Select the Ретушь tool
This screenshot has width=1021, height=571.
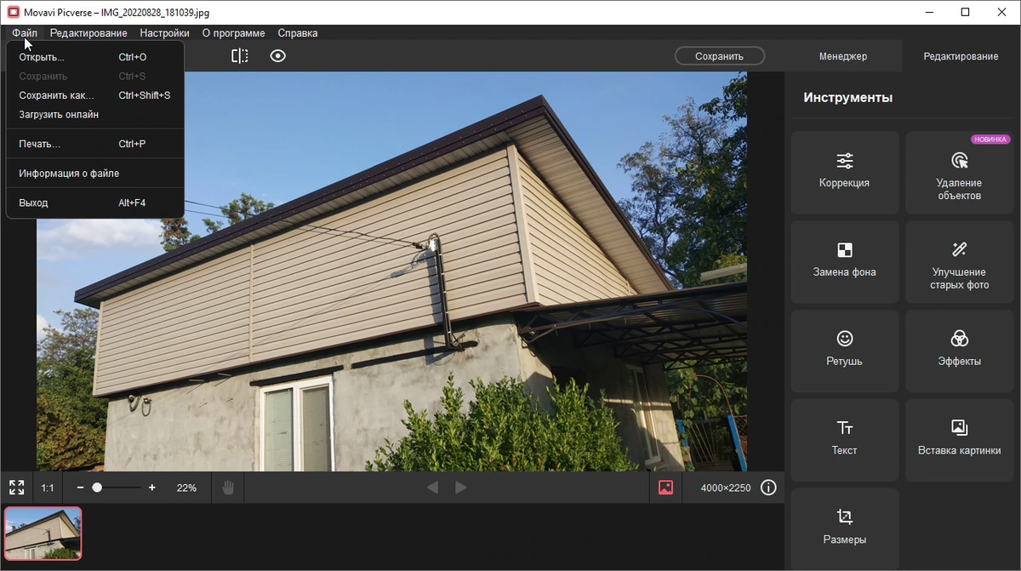pyautogui.click(x=845, y=351)
